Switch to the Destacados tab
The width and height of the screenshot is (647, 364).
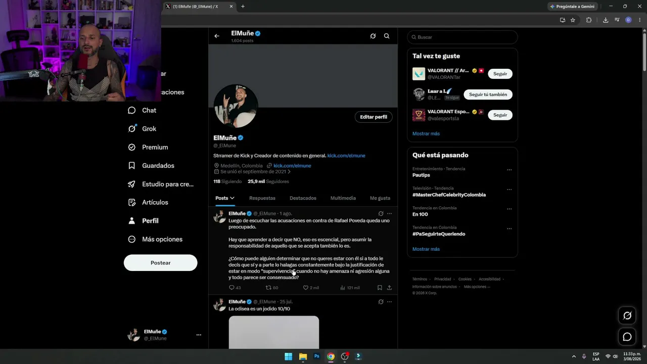(x=303, y=198)
